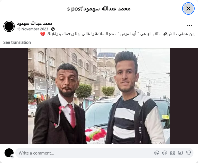This screenshot has width=198, height=163.
Task: Attach a photo using the camera icon
Action: (x=173, y=153)
